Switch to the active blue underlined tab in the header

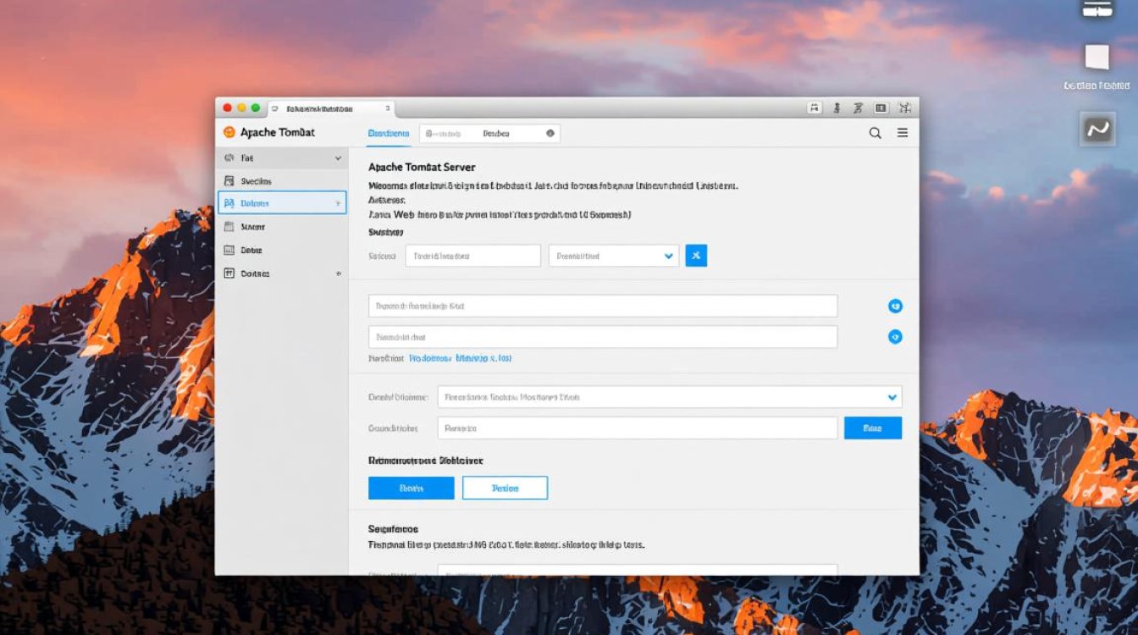coord(389,134)
